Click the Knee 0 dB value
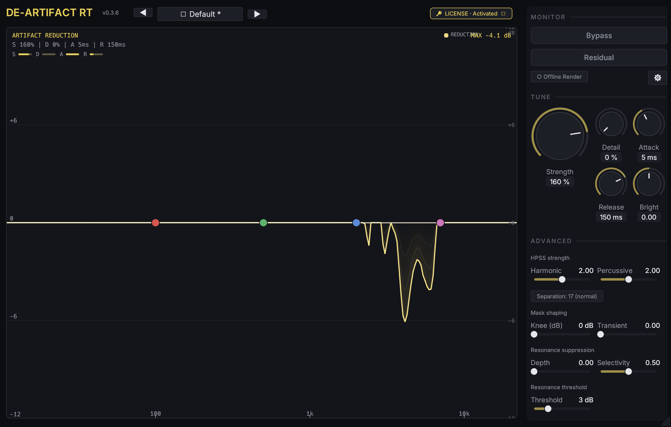 click(586, 325)
